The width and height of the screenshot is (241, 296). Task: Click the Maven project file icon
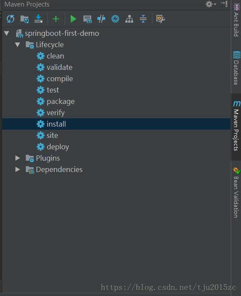pos(20,34)
